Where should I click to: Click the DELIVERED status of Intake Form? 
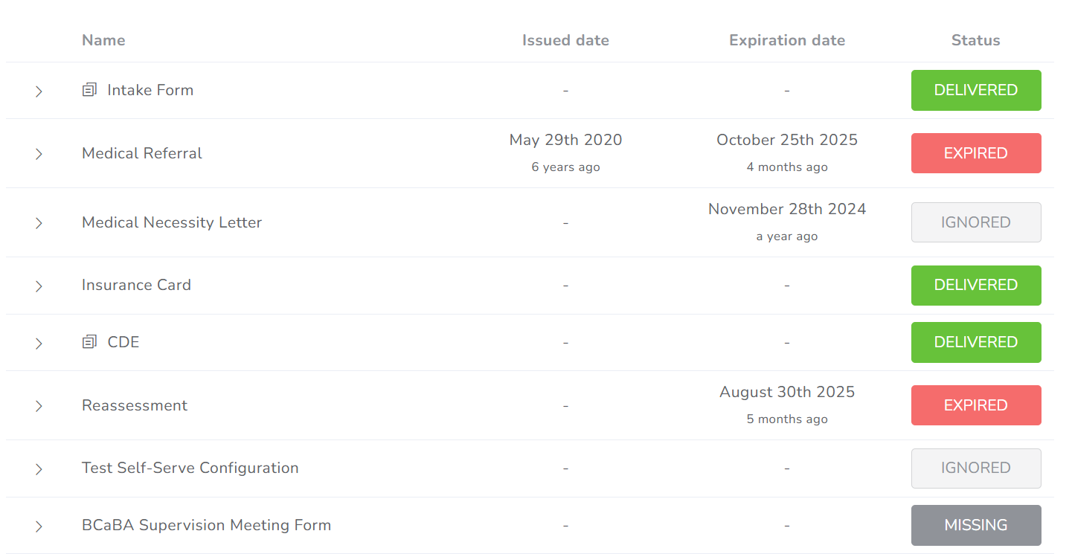click(x=975, y=90)
